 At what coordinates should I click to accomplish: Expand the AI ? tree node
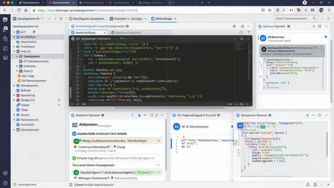tap(14, 32)
